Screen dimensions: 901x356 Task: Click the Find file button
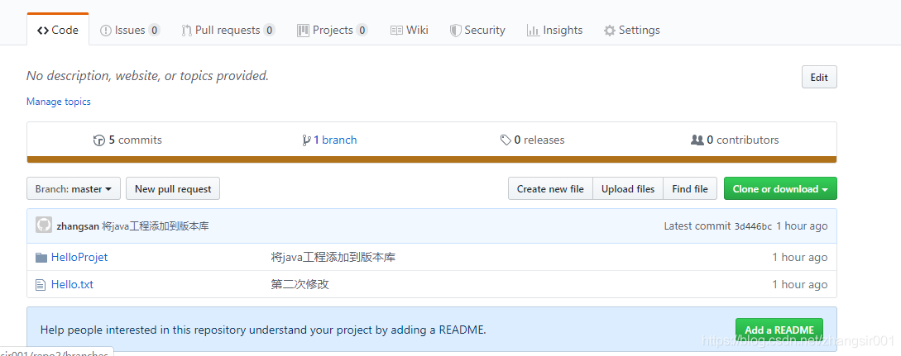689,188
